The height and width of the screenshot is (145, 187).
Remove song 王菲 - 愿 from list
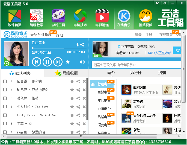tap(84, 124)
